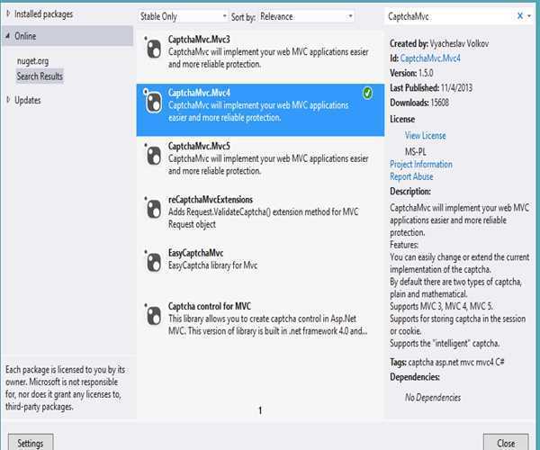Screen dimensions: 540x450
Task: Collapse the Online section
Action: (8, 35)
